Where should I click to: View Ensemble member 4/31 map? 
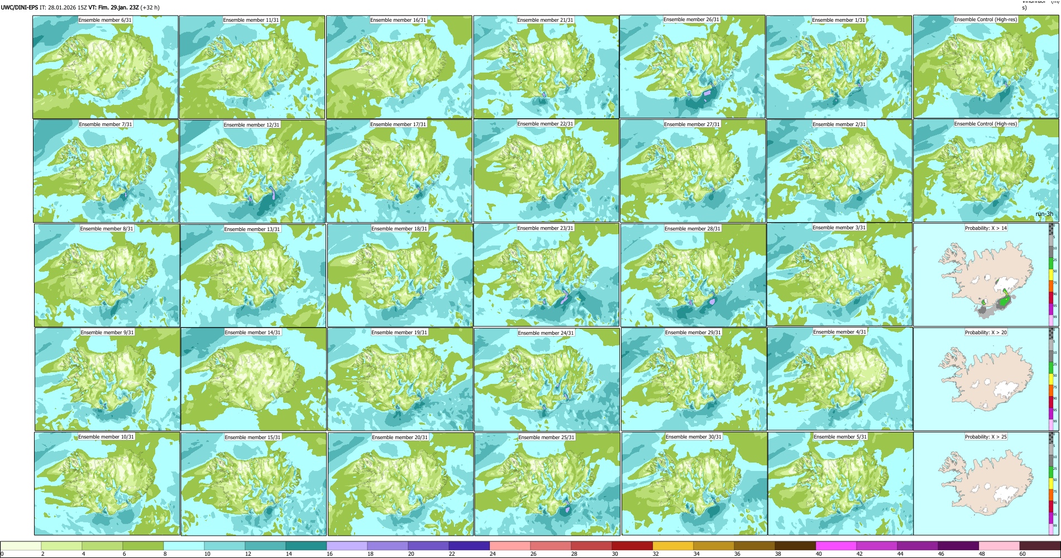840,379
